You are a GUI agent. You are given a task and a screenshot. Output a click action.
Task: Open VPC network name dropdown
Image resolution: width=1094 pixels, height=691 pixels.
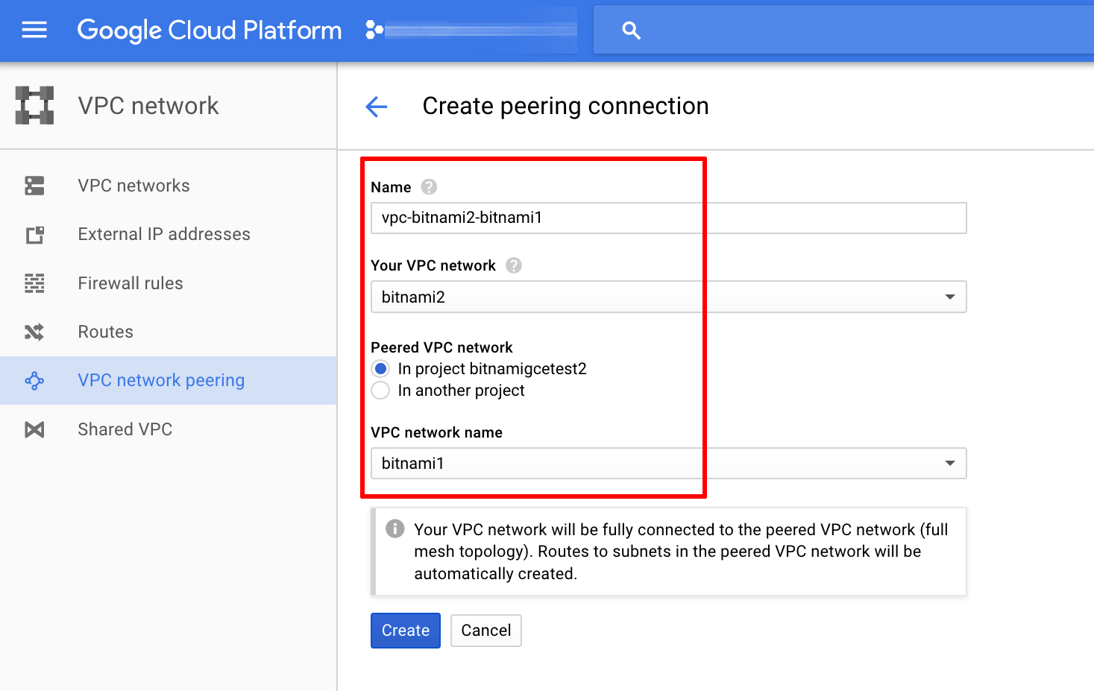tap(668, 464)
